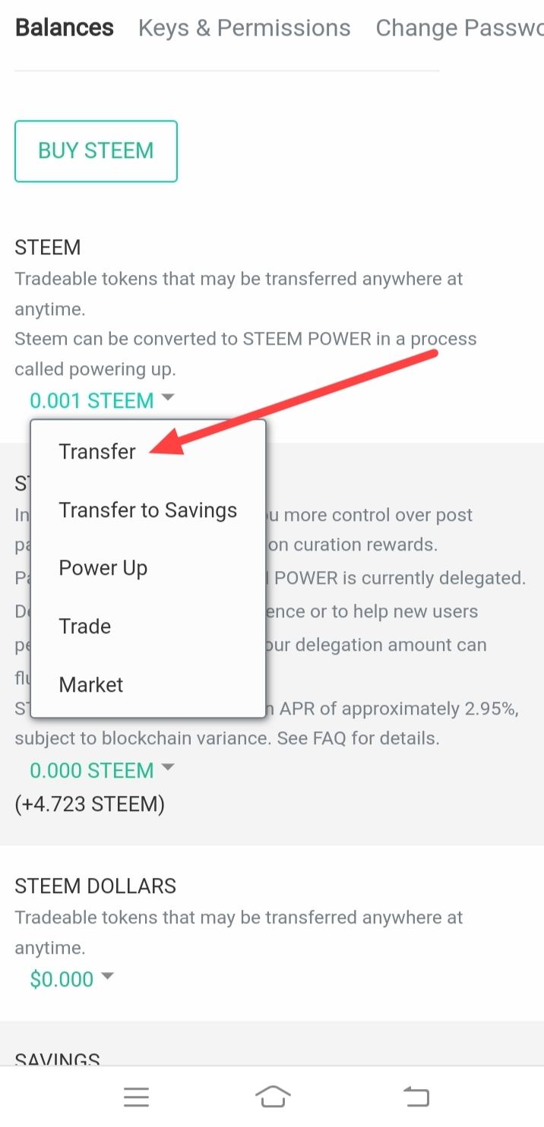The image size is (544, 1127).
Task: Expand the $0.000 Steem Dollars dropdown arrow
Action: tap(107, 976)
